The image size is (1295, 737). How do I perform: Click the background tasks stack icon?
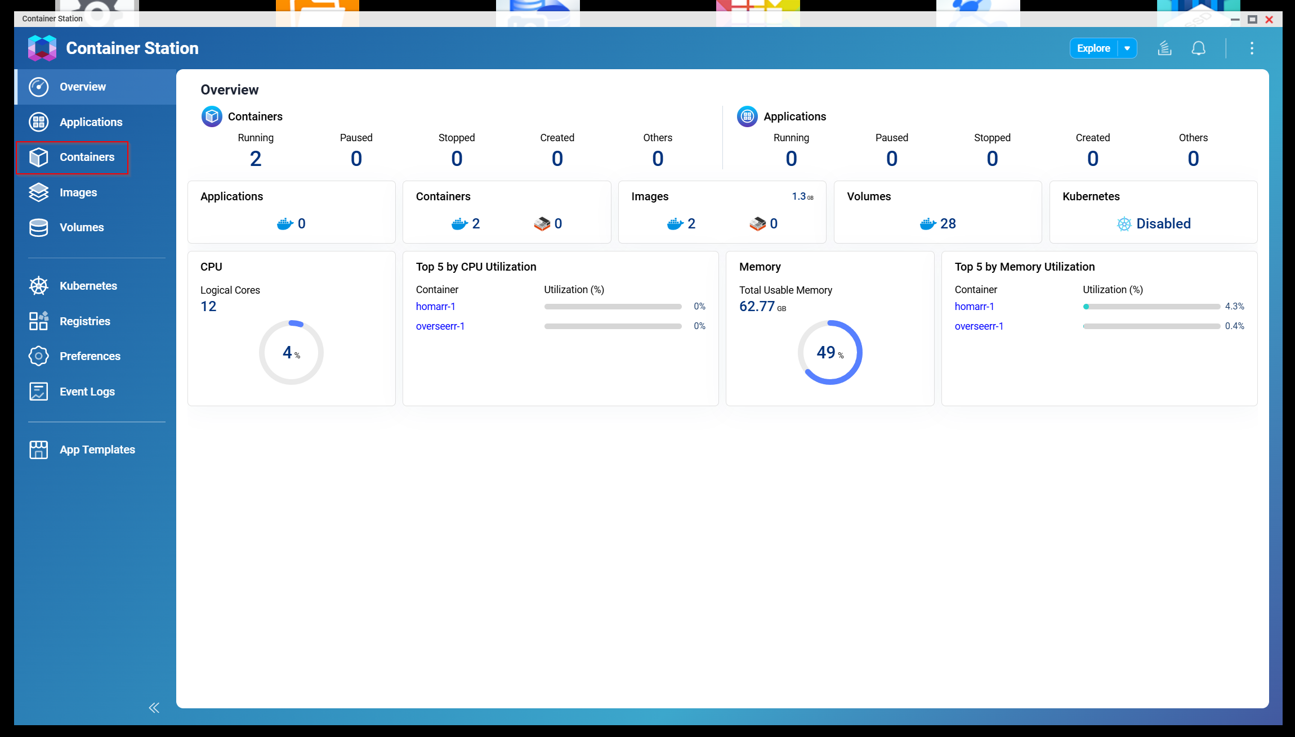[1164, 48]
